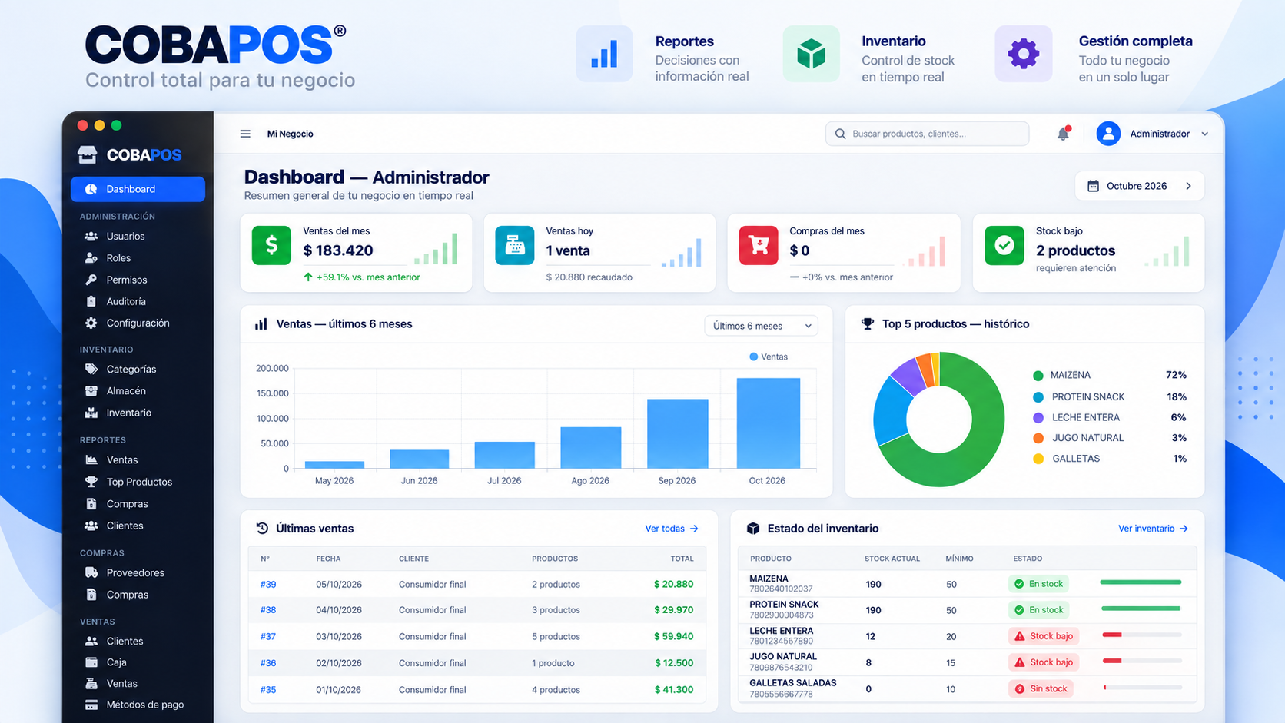Click the red cart Compras del mes icon
Viewport: 1285px width, 723px height.
[x=759, y=245]
